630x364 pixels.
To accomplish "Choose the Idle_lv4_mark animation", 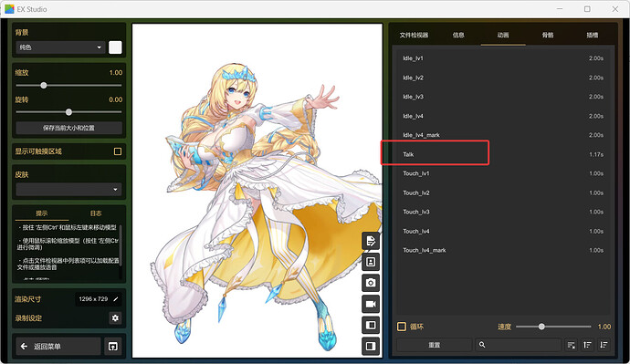I will [503, 135].
